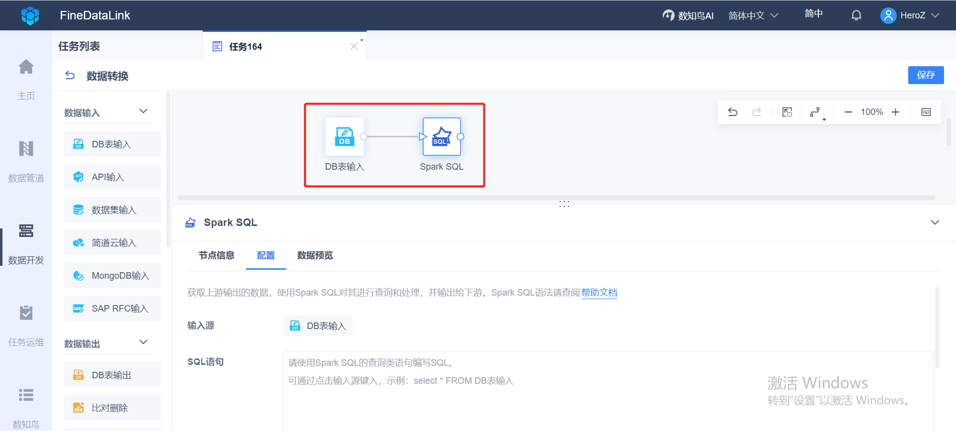Screen dimensions: 956x431
Task: Open the notification bell
Action: [856, 15]
